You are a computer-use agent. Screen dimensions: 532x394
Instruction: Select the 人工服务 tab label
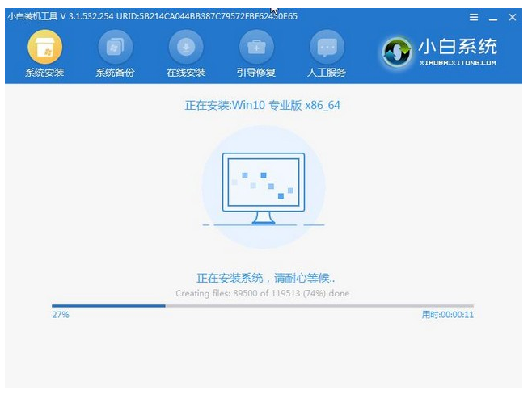(327, 72)
